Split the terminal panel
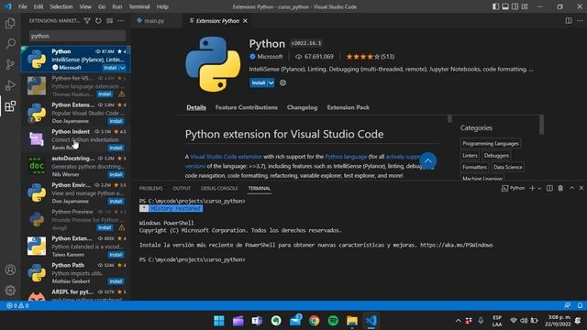This screenshot has height=330, width=587. [x=549, y=188]
